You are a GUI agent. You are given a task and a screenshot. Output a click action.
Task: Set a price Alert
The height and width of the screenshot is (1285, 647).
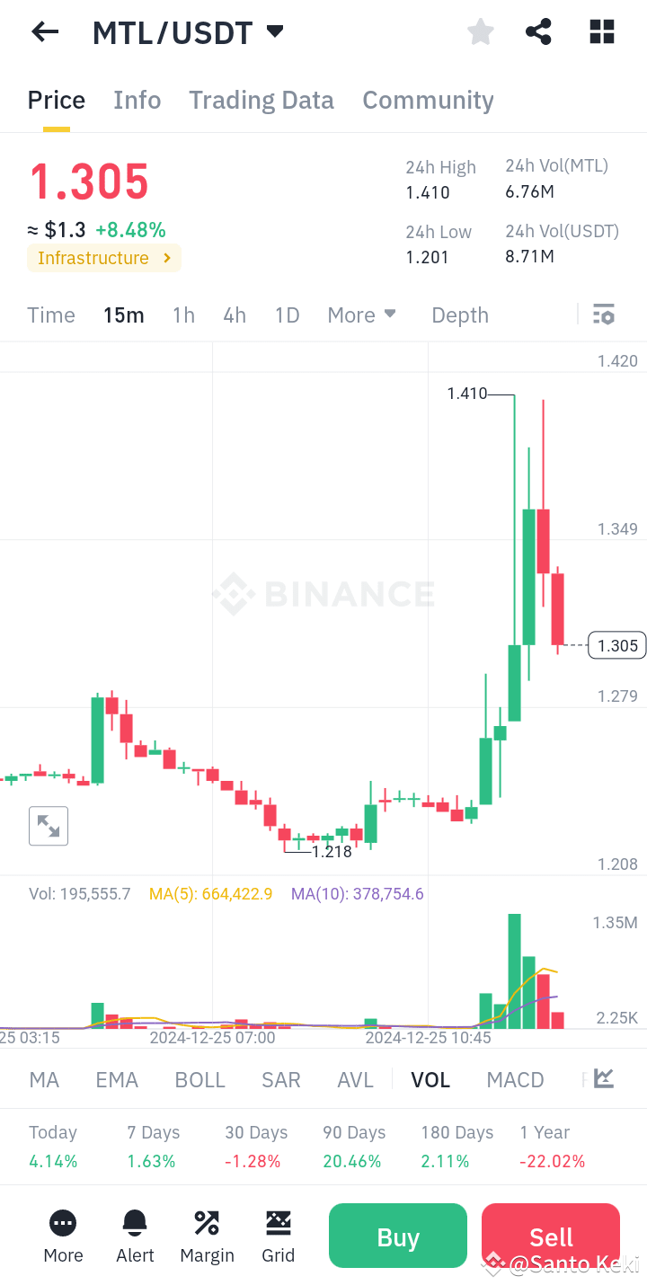(x=135, y=1236)
